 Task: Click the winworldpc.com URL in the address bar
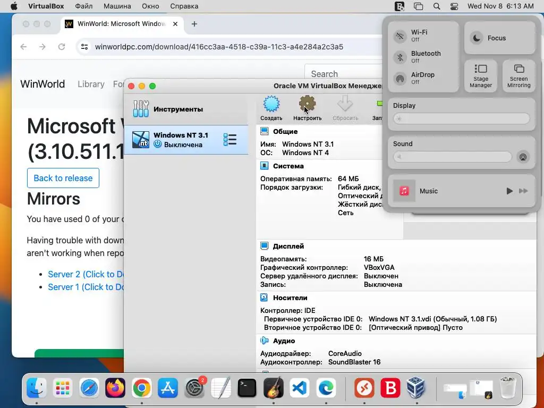pyautogui.click(x=219, y=47)
